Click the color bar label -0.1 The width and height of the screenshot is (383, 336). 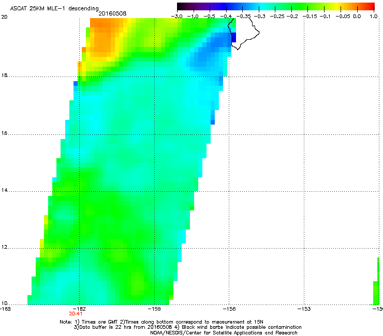[x=326, y=17]
